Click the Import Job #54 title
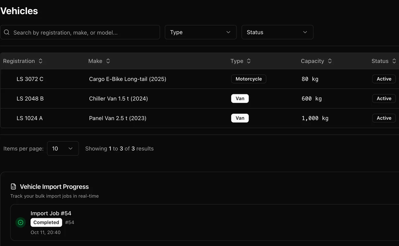This screenshot has width=399, height=246. point(51,213)
